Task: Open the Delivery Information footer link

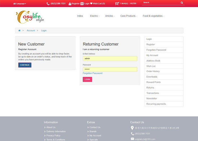Action: click(56, 131)
